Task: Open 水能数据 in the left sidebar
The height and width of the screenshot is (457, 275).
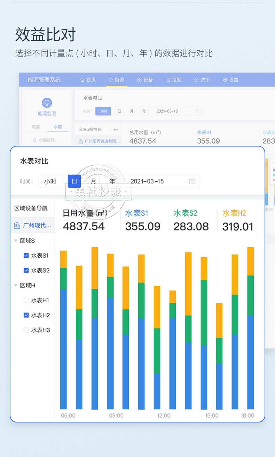Action: tap(44, 140)
